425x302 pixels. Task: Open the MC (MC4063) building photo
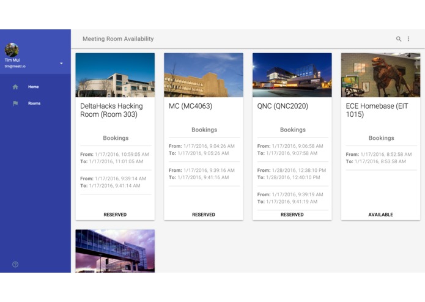tap(204, 75)
